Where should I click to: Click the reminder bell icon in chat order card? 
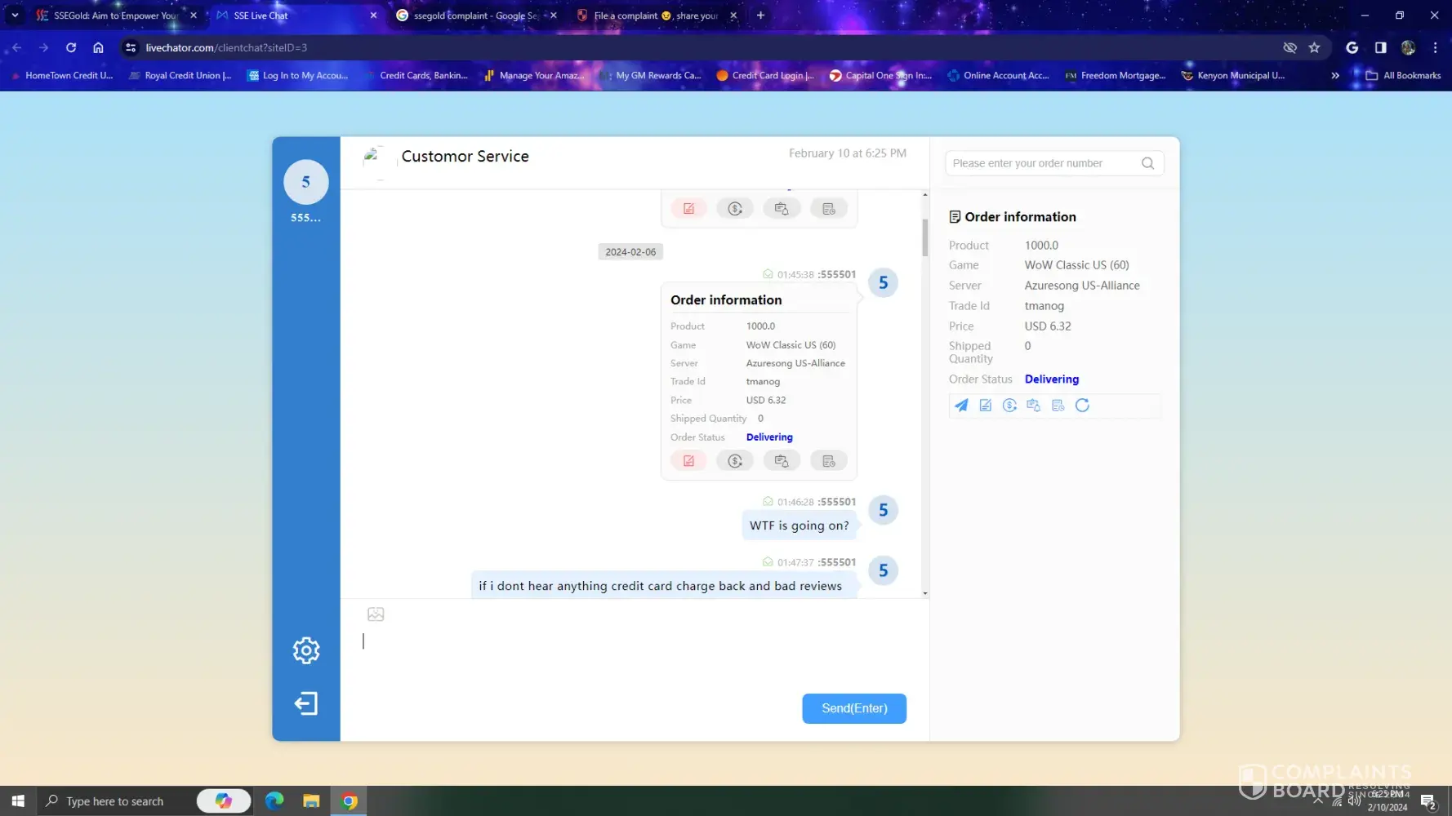click(x=781, y=461)
